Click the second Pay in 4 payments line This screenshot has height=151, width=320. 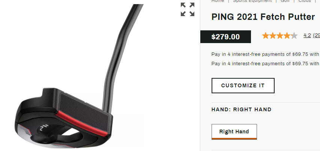[265, 64]
